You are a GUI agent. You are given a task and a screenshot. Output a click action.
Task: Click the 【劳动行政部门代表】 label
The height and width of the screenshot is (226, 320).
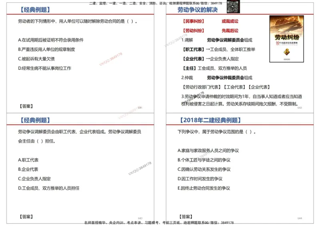(x=202, y=87)
